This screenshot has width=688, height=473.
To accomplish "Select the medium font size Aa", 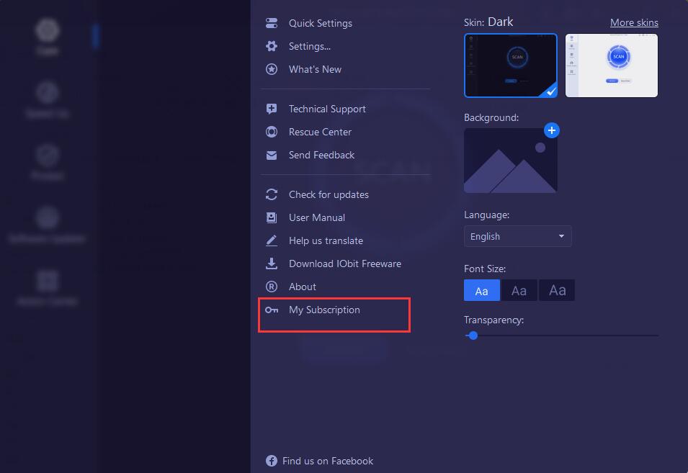I will (519, 290).
